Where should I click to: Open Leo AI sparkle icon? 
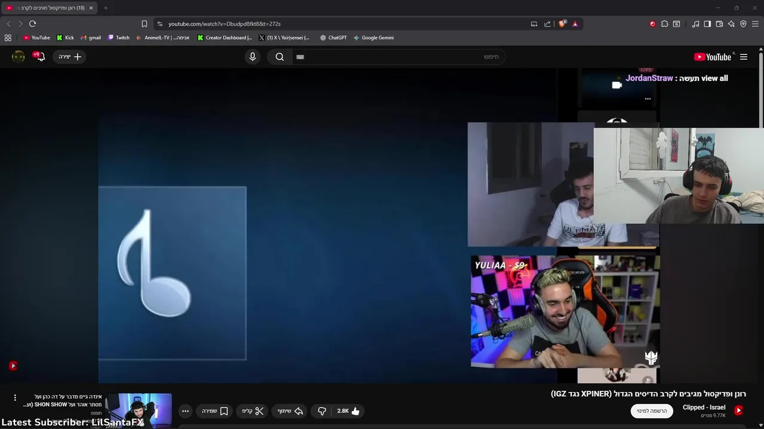[731, 24]
